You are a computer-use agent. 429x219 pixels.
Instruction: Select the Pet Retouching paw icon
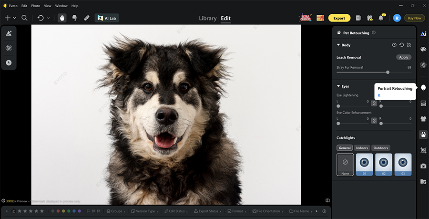click(423, 135)
